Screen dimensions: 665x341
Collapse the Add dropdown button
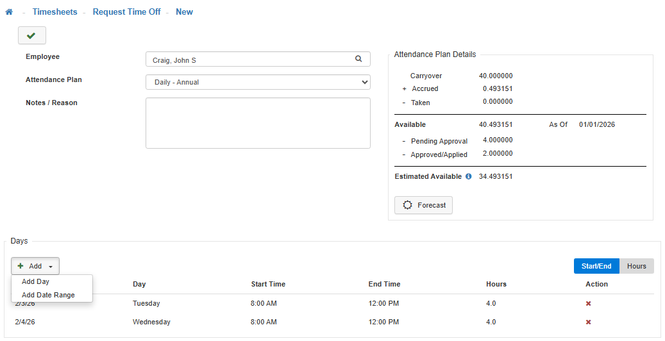click(x=35, y=266)
